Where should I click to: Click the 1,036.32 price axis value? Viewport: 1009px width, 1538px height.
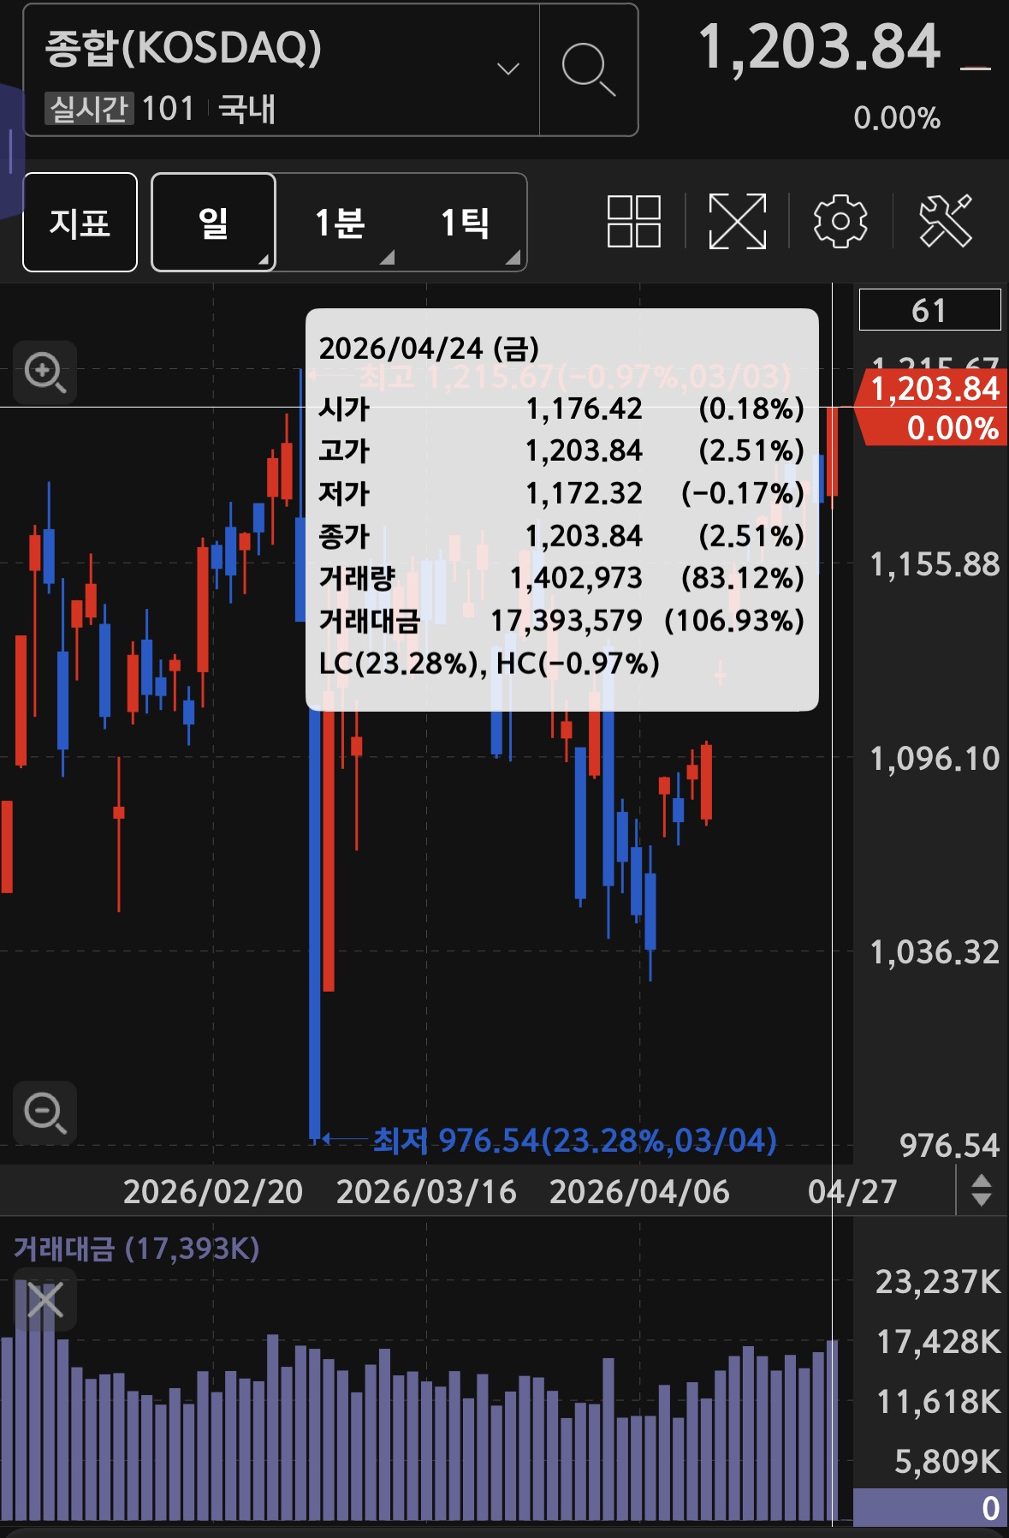click(x=935, y=952)
